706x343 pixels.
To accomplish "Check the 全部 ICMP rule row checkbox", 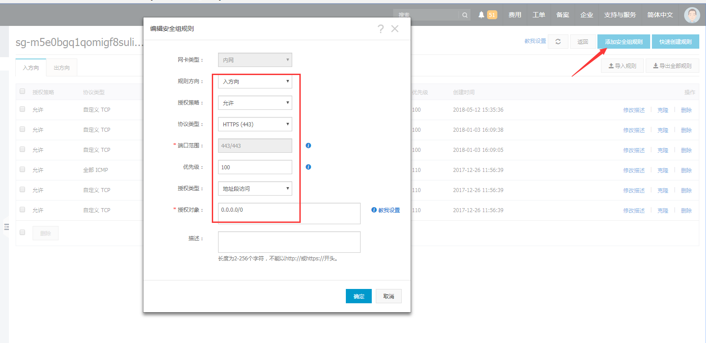I will click(22, 170).
